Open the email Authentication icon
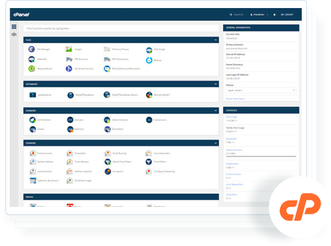This screenshot has height=246, width=331. coord(33,171)
